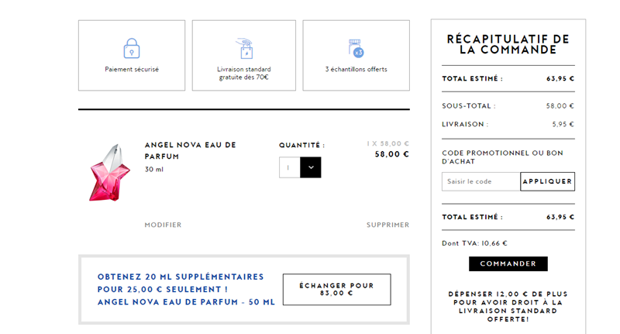The height and width of the screenshot is (334, 620).
Task: Click the free delivery bag icon
Action: point(245,48)
